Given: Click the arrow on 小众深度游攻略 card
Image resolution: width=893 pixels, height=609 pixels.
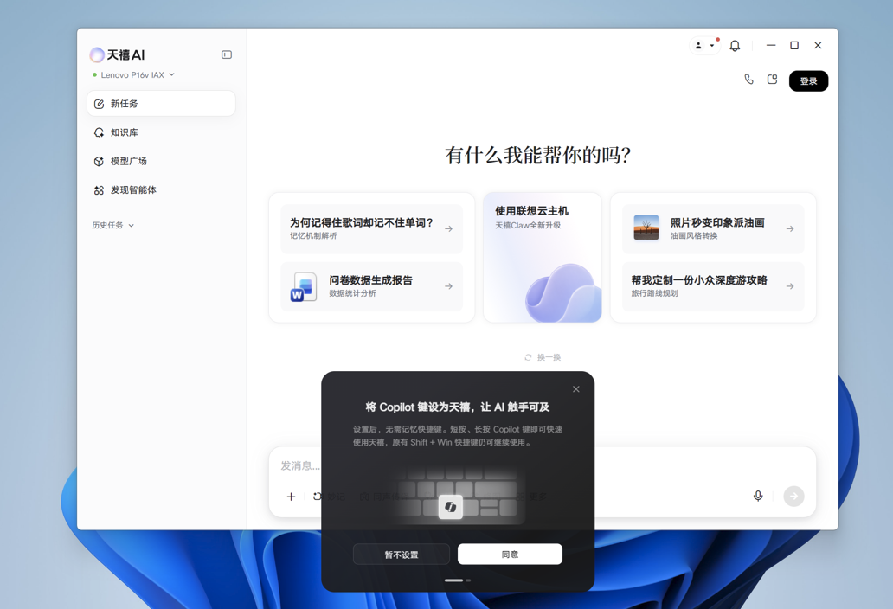Looking at the screenshot, I should [x=790, y=286].
